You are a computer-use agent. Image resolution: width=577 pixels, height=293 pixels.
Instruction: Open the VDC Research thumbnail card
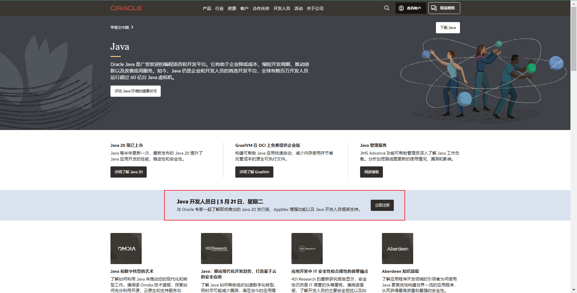[x=217, y=249]
